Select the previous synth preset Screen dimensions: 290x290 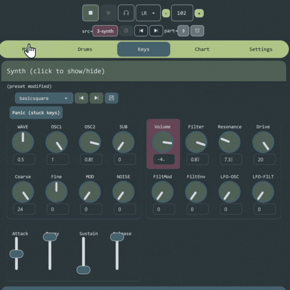(x=81, y=98)
